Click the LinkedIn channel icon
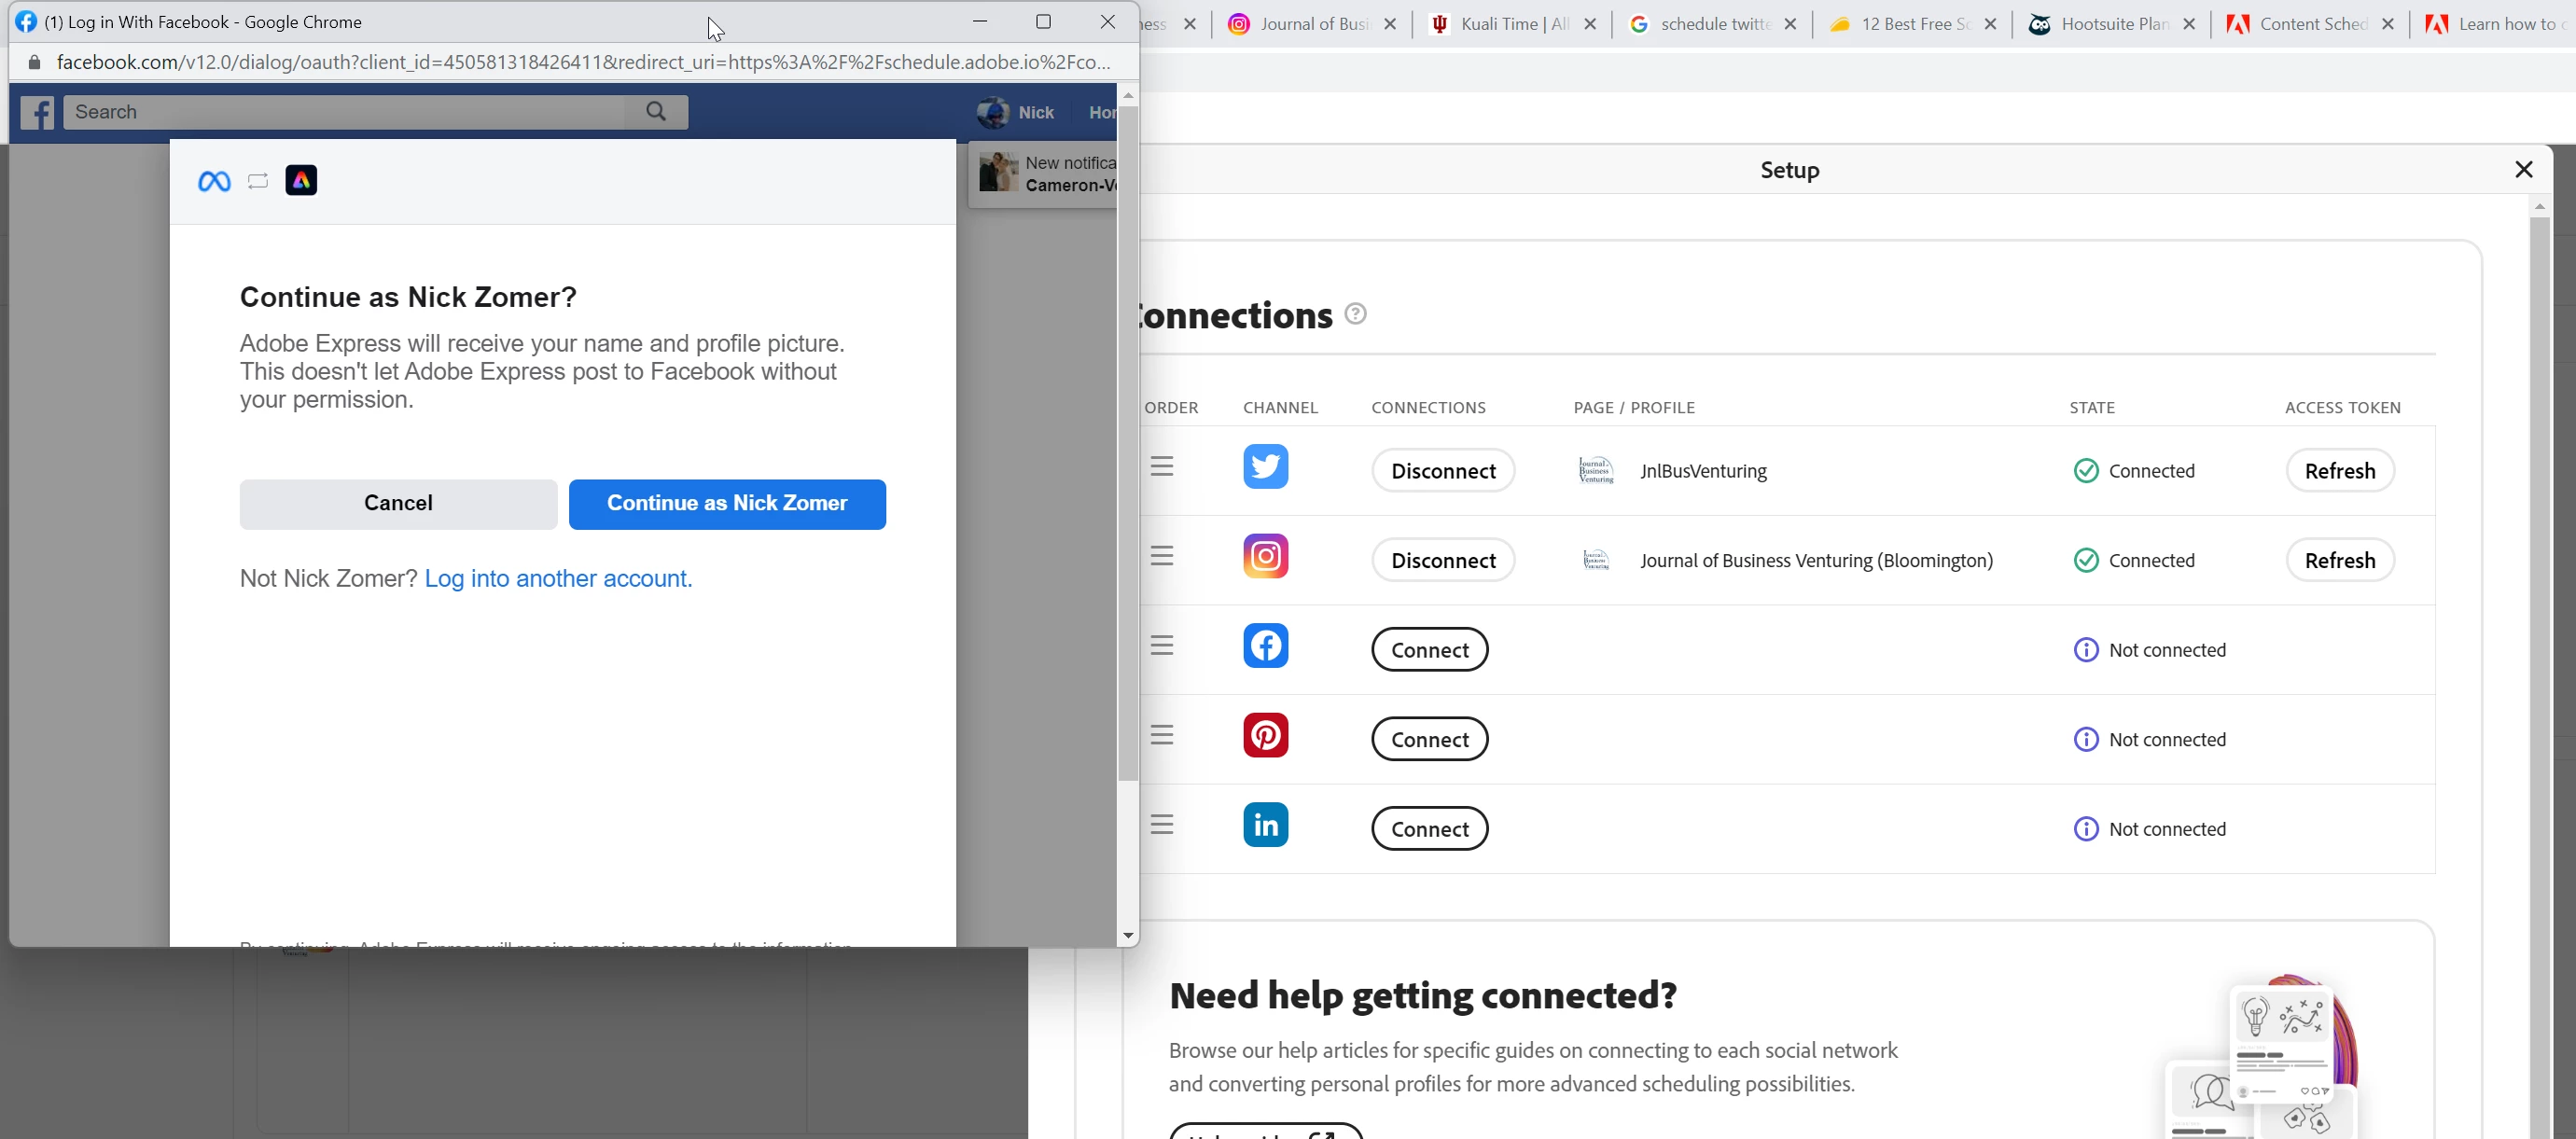2576x1139 pixels. (x=1265, y=825)
